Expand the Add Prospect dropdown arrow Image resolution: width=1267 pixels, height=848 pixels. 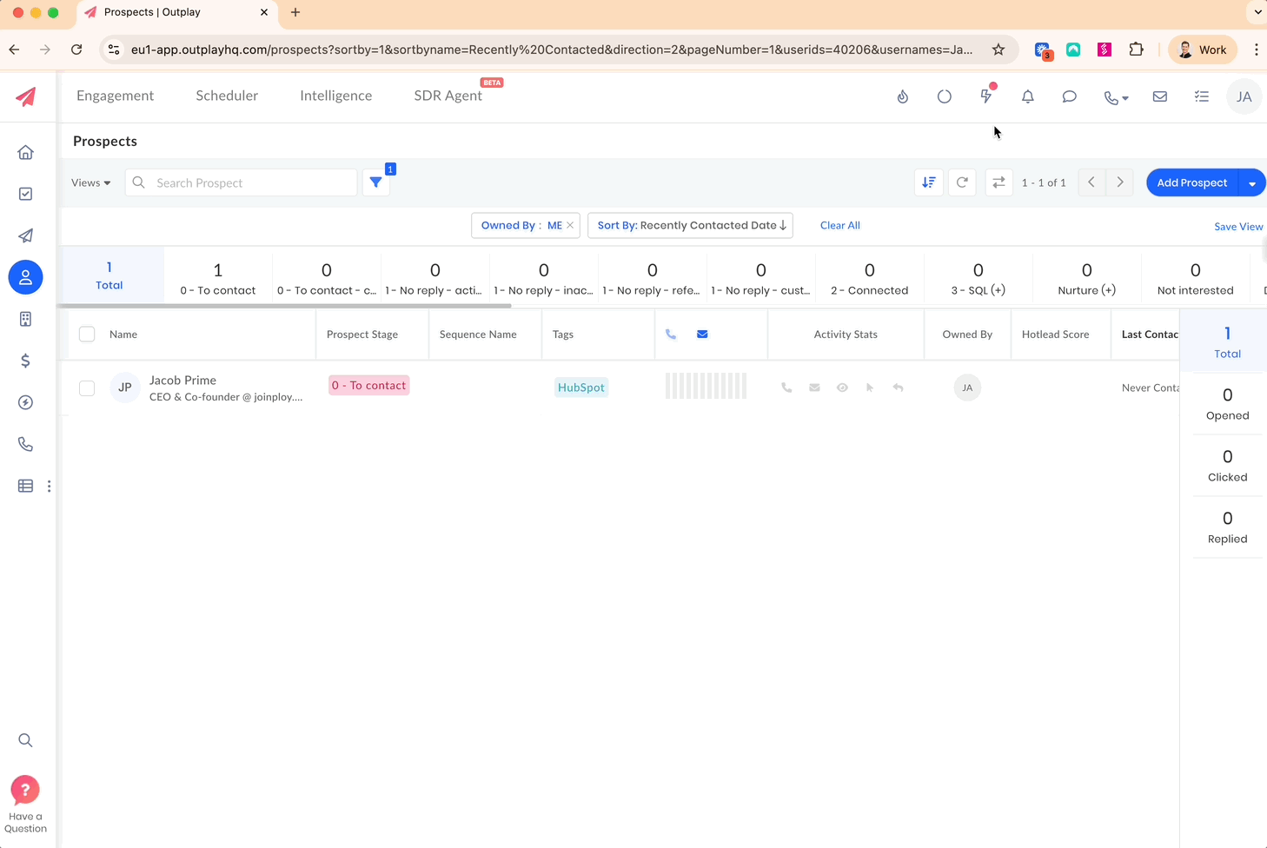coord(1252,182)
